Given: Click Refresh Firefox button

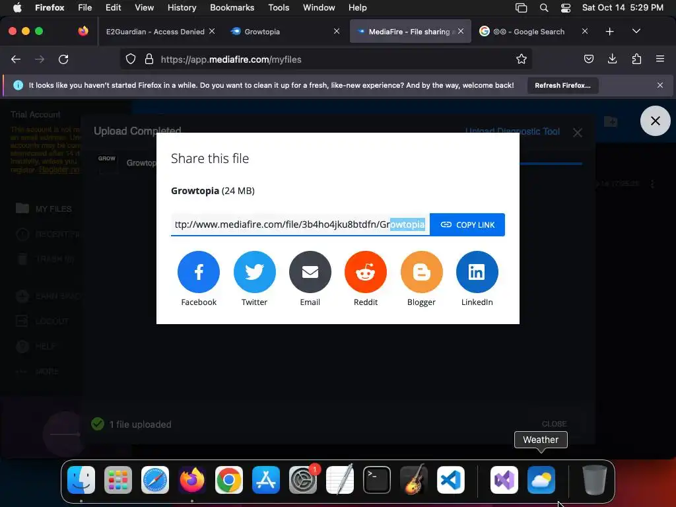Looking at the screenshot, I should click(562, 85).
